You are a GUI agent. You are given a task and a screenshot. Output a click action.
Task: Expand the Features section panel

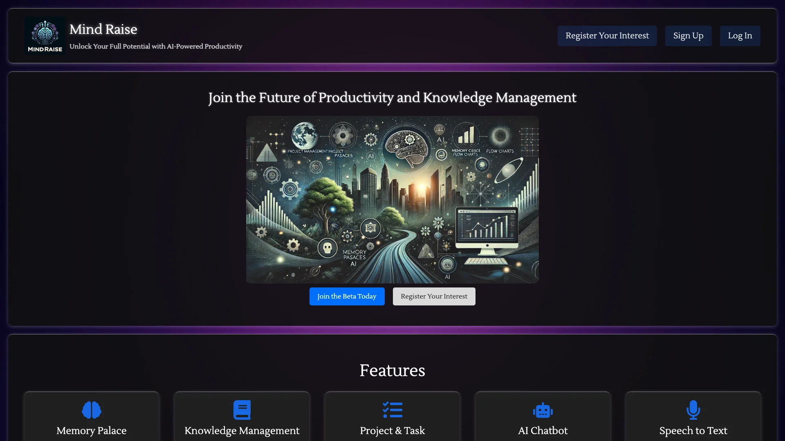(x=392, y=370)
